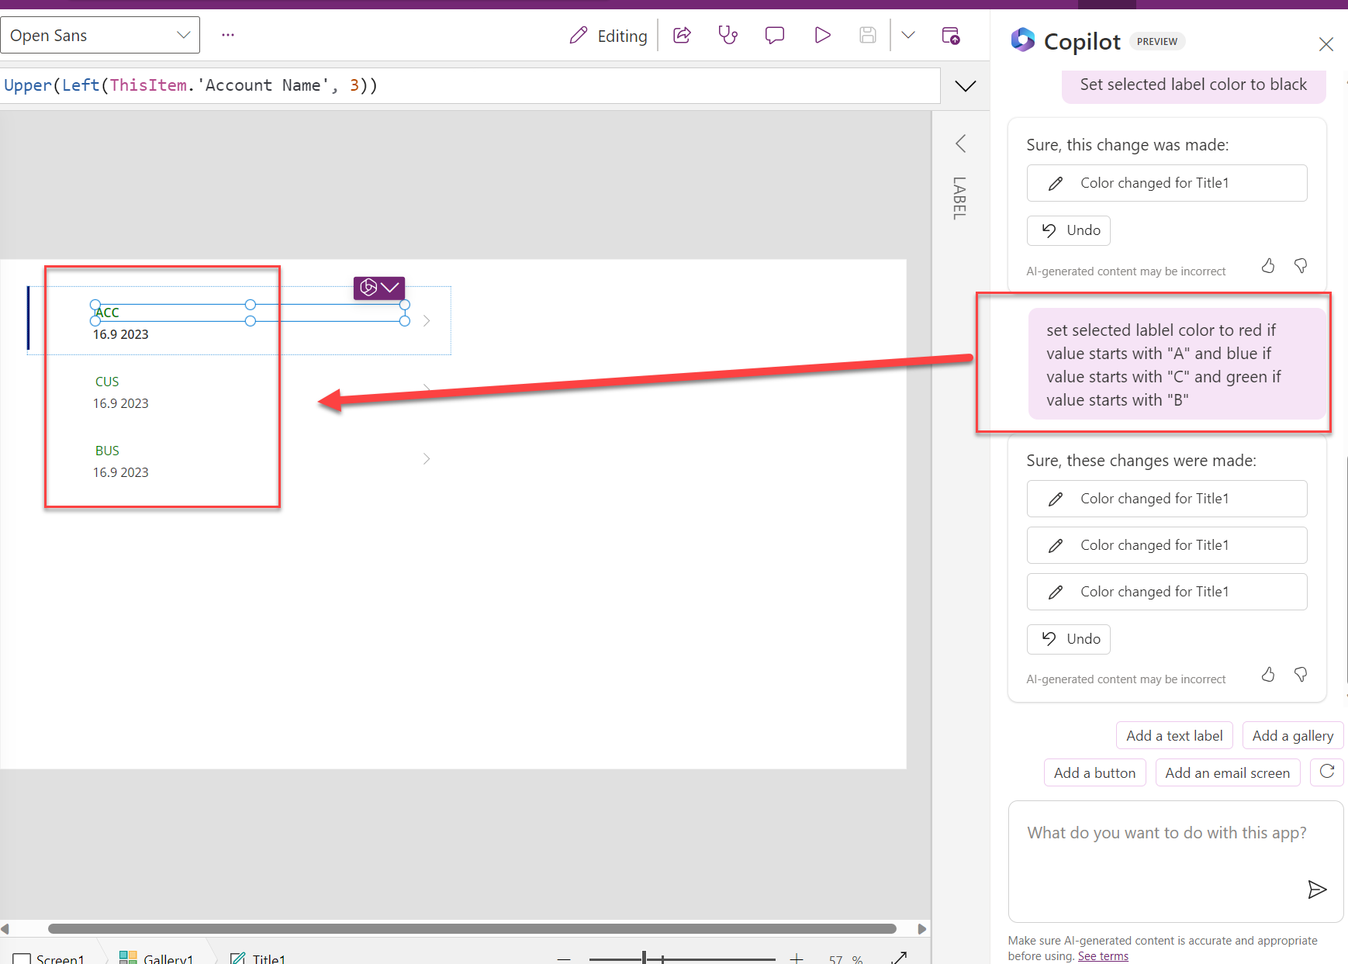Select the Gallery1 breadcrumb tab

(x=158, y=958)
